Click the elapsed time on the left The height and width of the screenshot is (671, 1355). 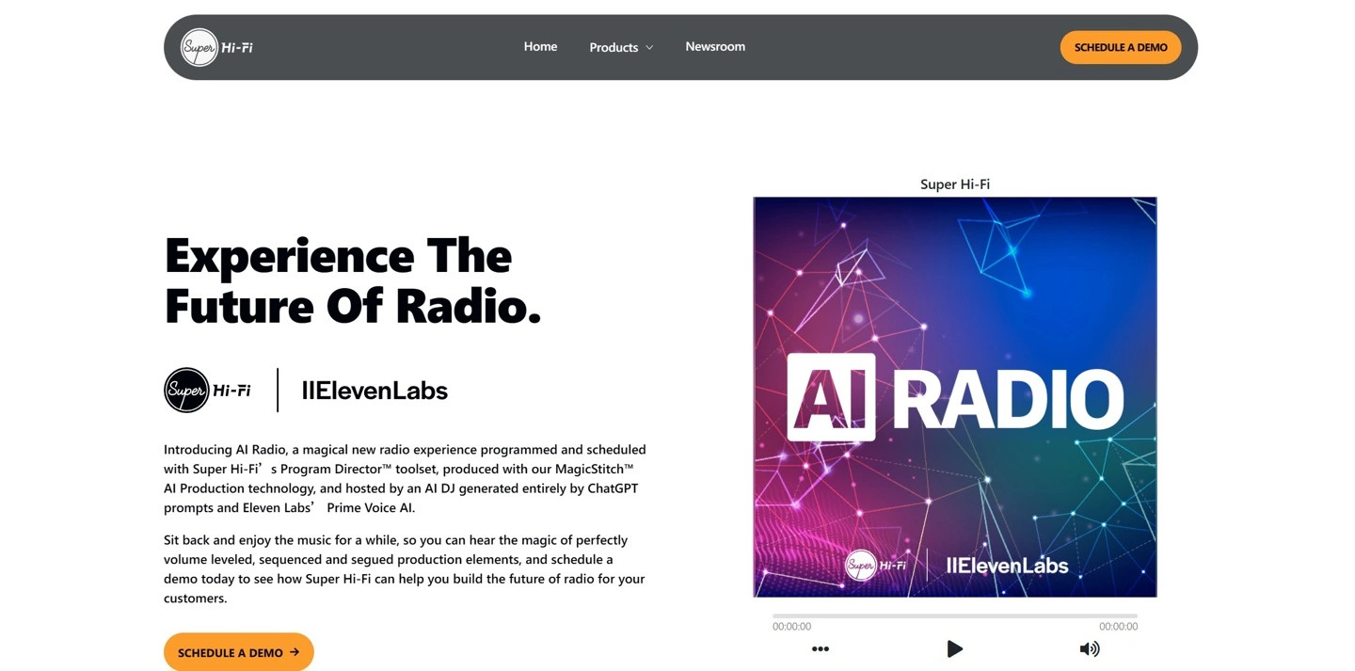(x=791, y=627)
